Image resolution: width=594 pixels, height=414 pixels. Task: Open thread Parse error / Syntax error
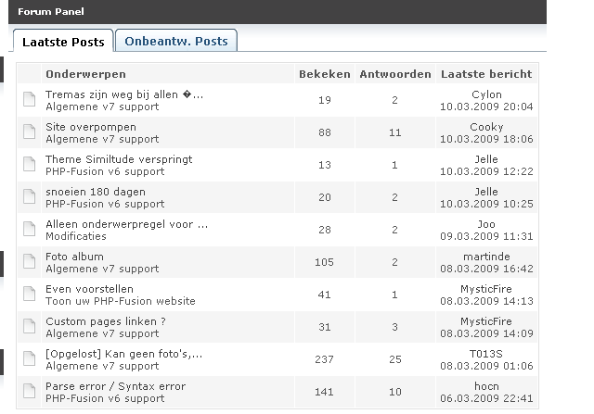pos(115,386)
